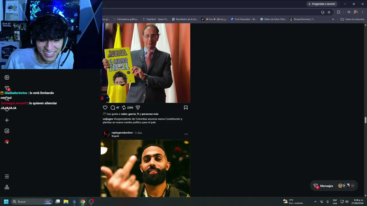The image size is (367, 206).
Task: Open the volume control in the tray
Action: pyautogui.click(x=347, y=202)
